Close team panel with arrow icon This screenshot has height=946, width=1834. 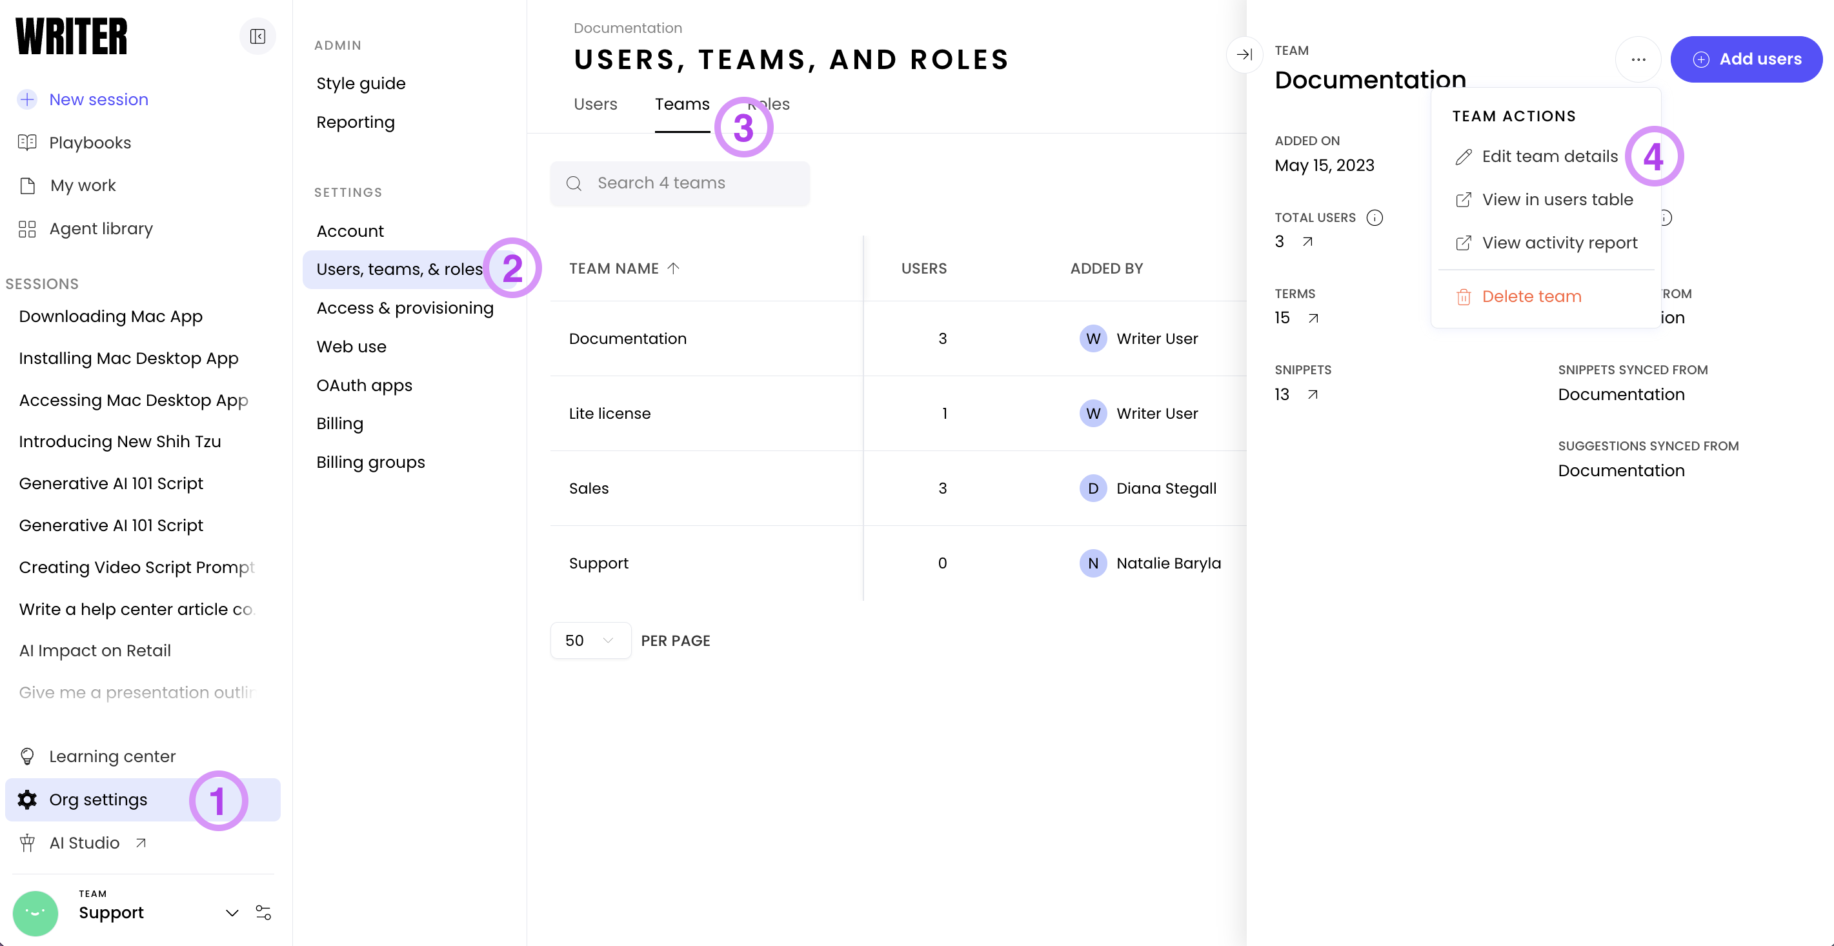[x=1244, y=54]
